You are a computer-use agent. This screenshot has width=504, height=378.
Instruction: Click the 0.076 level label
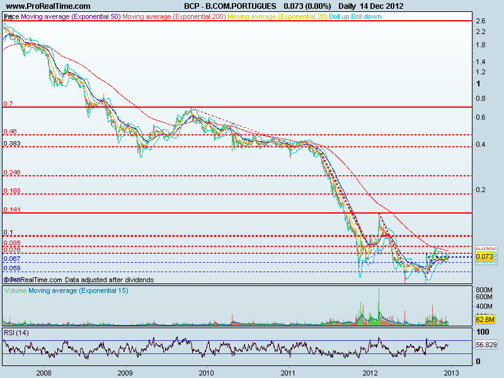coord(12,249)
